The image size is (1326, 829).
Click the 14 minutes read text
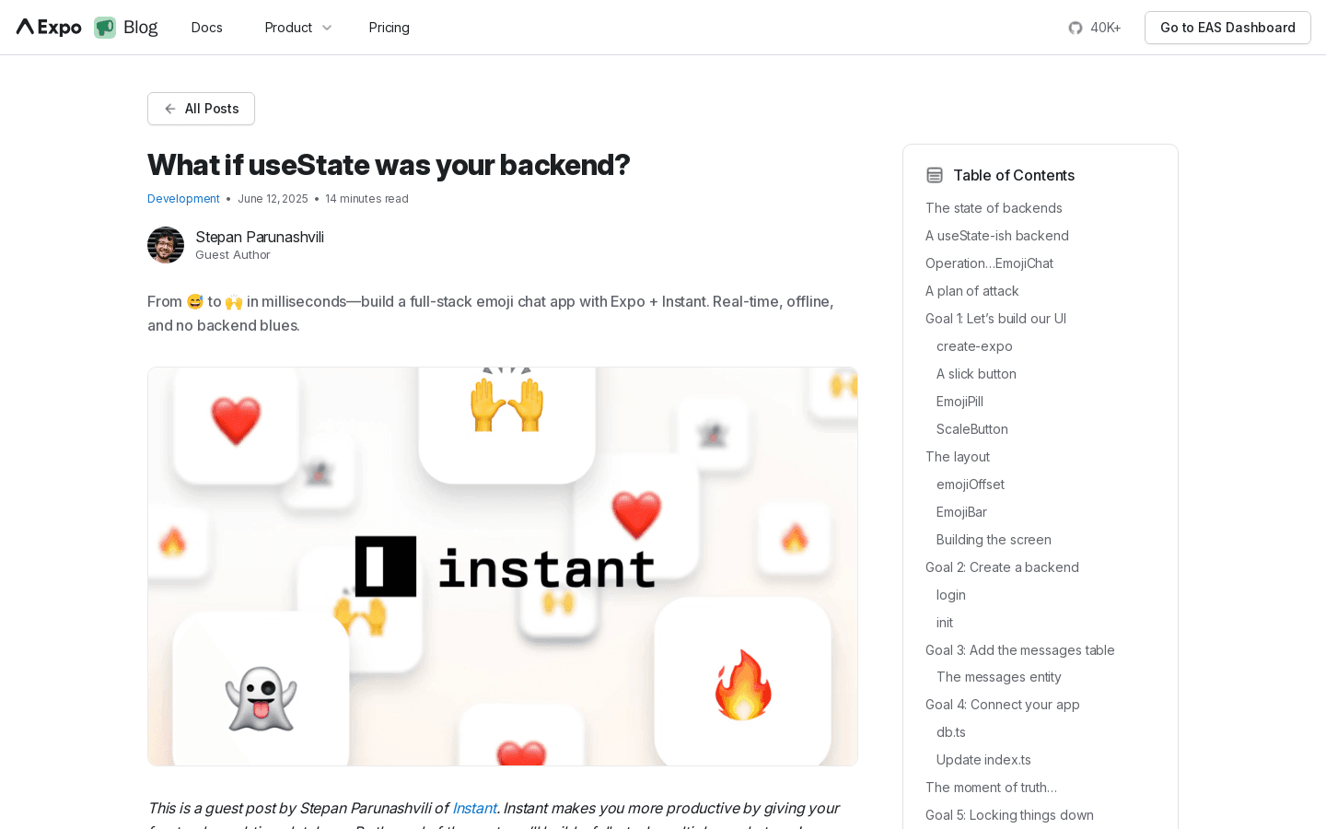tap(366, 199)
